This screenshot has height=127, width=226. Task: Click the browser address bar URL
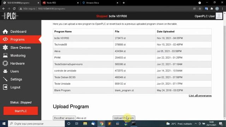point(52,8)
